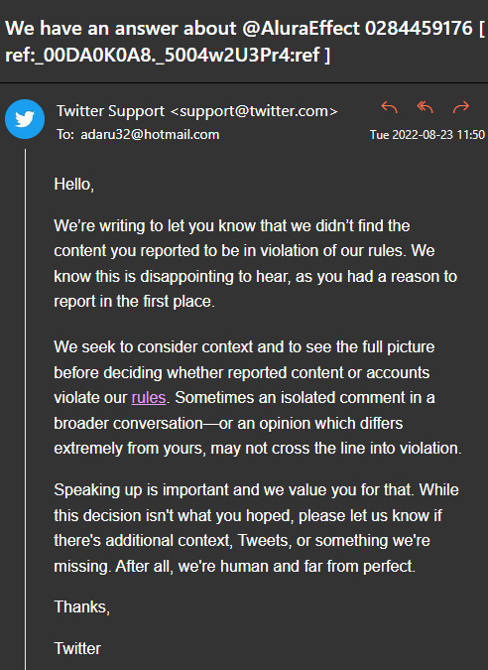Select the Twitter Support sender name

pyautogui.click(x=110, y=111)
